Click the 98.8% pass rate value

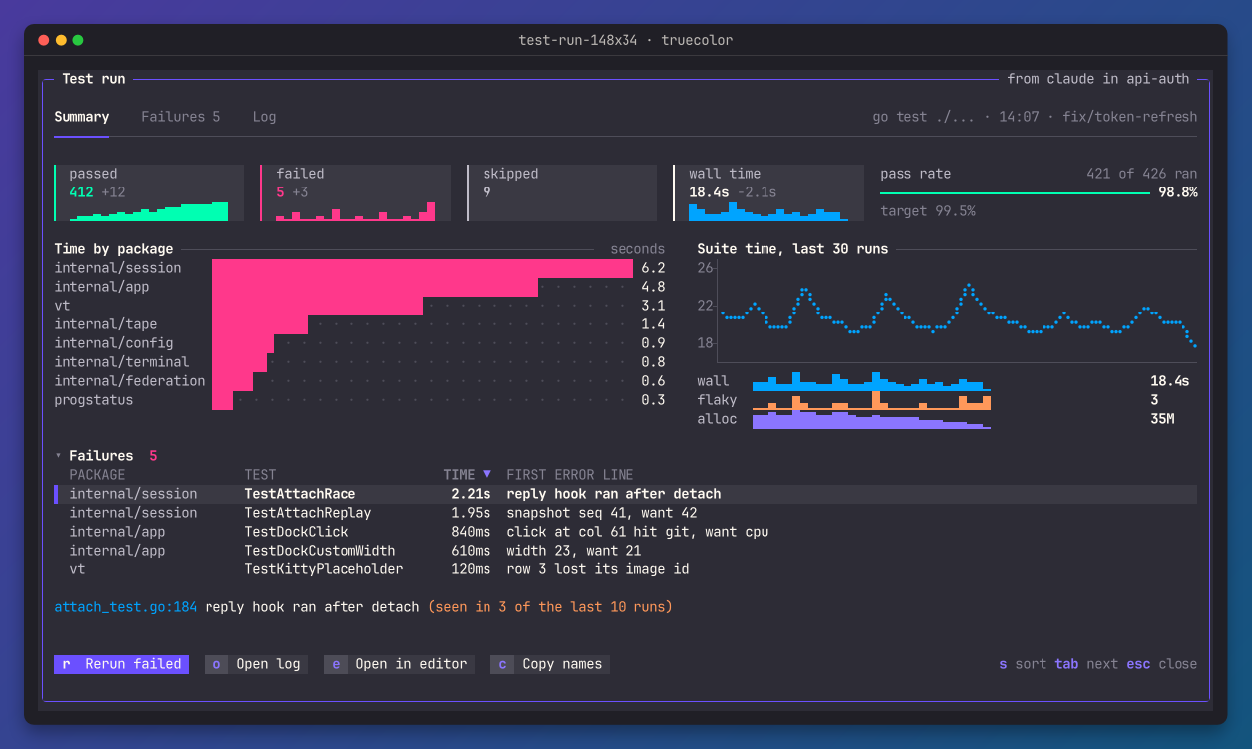pos(1178,192)
